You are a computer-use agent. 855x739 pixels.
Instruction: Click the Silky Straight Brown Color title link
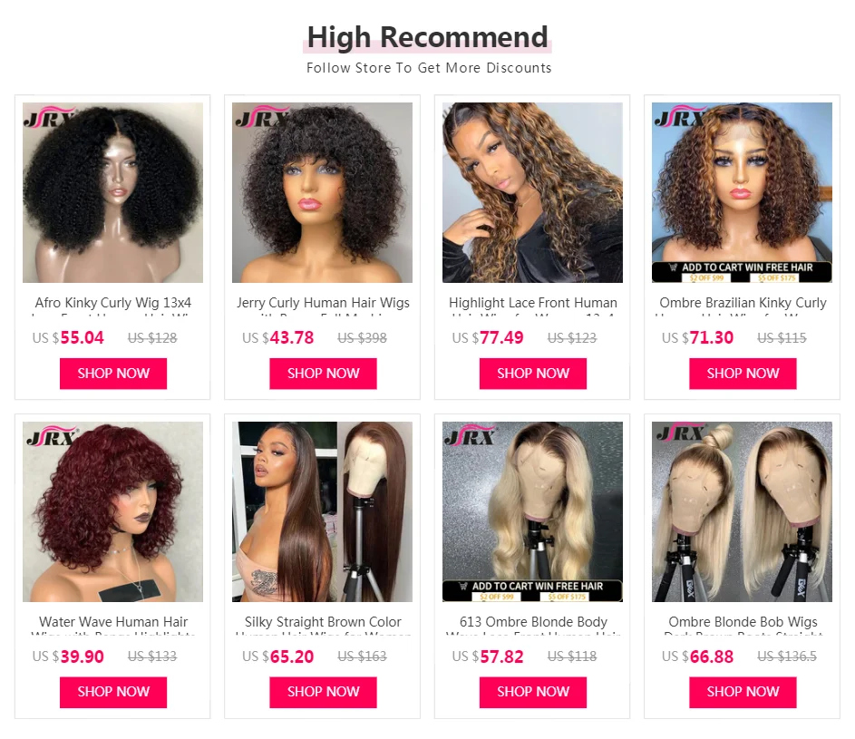click(323, 622)
